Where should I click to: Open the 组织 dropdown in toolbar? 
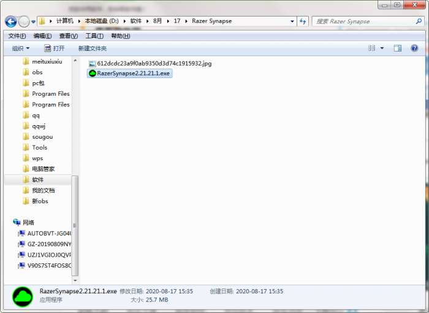coord(20,48)
